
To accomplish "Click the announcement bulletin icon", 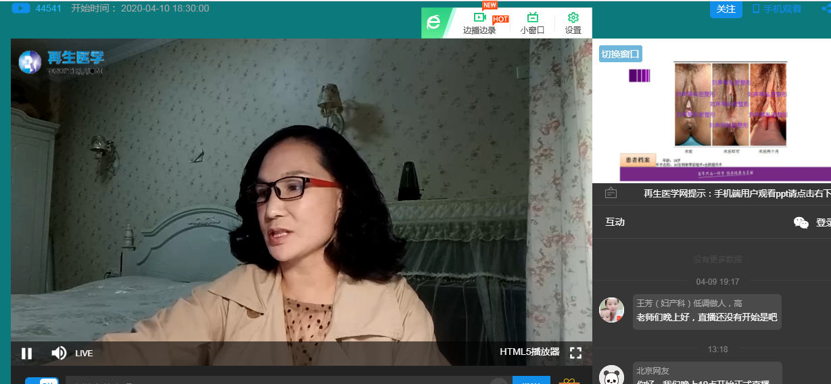I will 611,193.
